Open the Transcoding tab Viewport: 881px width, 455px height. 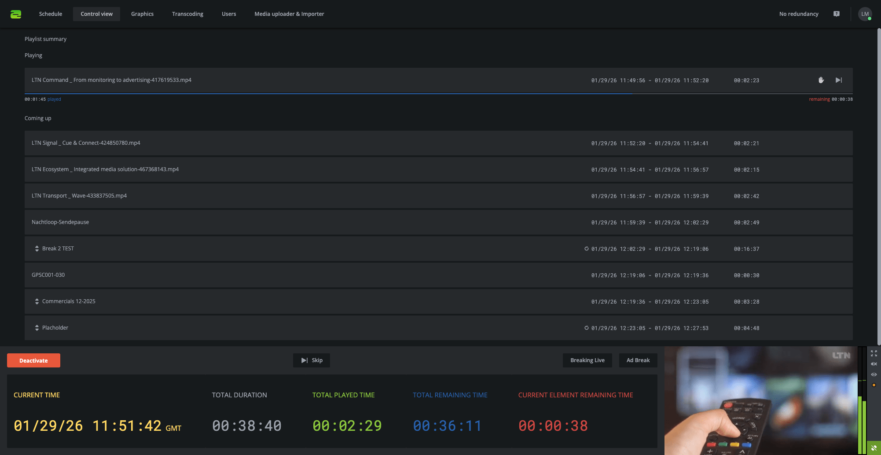(x=187, y=14)
